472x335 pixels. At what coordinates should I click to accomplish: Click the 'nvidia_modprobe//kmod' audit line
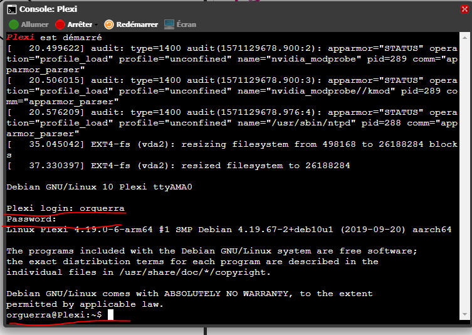(232, 91)
